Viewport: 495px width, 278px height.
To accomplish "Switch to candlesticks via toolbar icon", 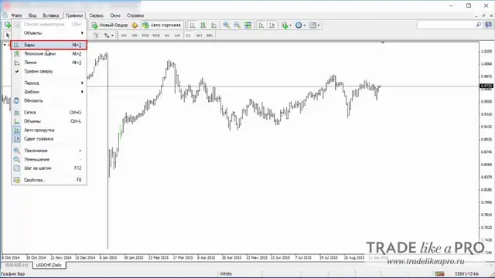I will pos(203,25).
